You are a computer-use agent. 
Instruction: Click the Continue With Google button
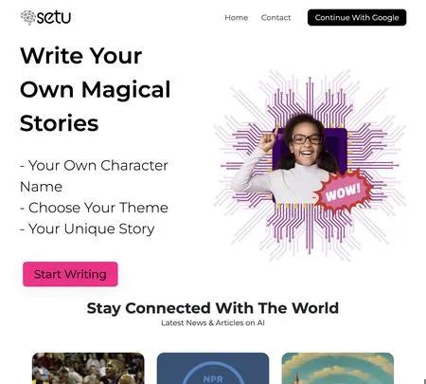(x=357, y=17)
